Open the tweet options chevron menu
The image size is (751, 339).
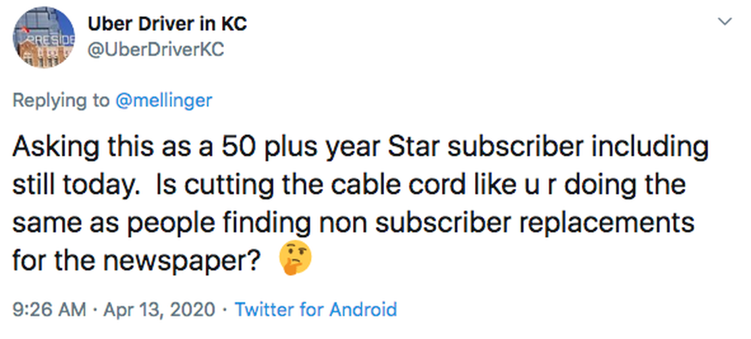click(725, 22)
